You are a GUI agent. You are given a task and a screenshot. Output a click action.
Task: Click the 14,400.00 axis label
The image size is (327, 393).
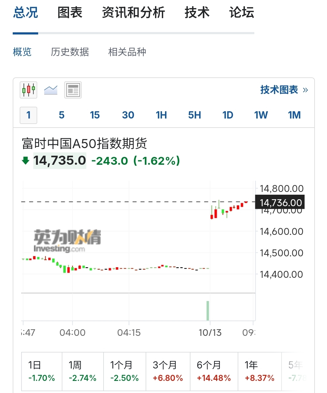coord(282,274)
